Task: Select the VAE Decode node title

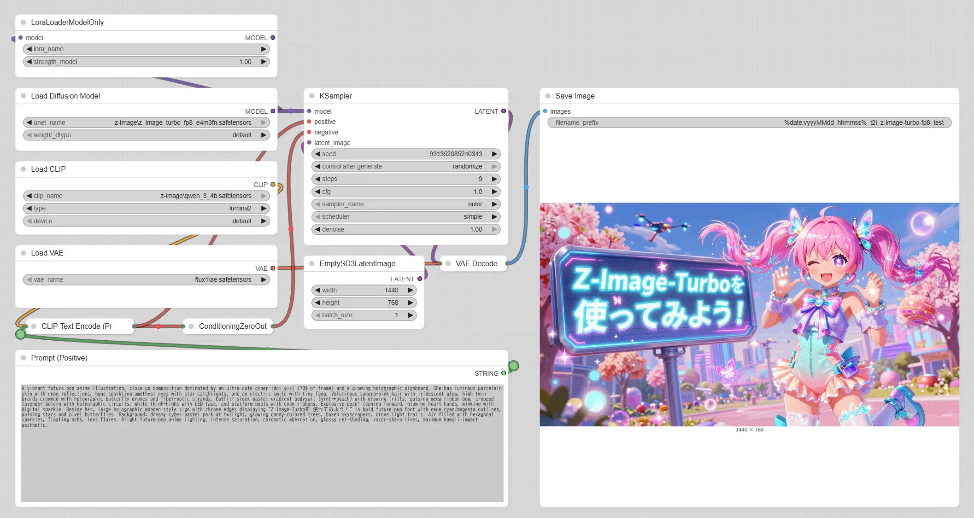Action: pos(476,263)
